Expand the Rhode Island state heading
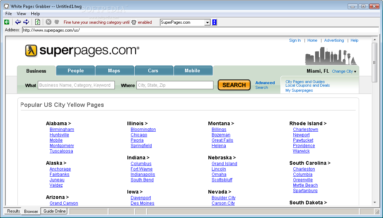Viewport: 383px width, 218px height. click(308, 123)
